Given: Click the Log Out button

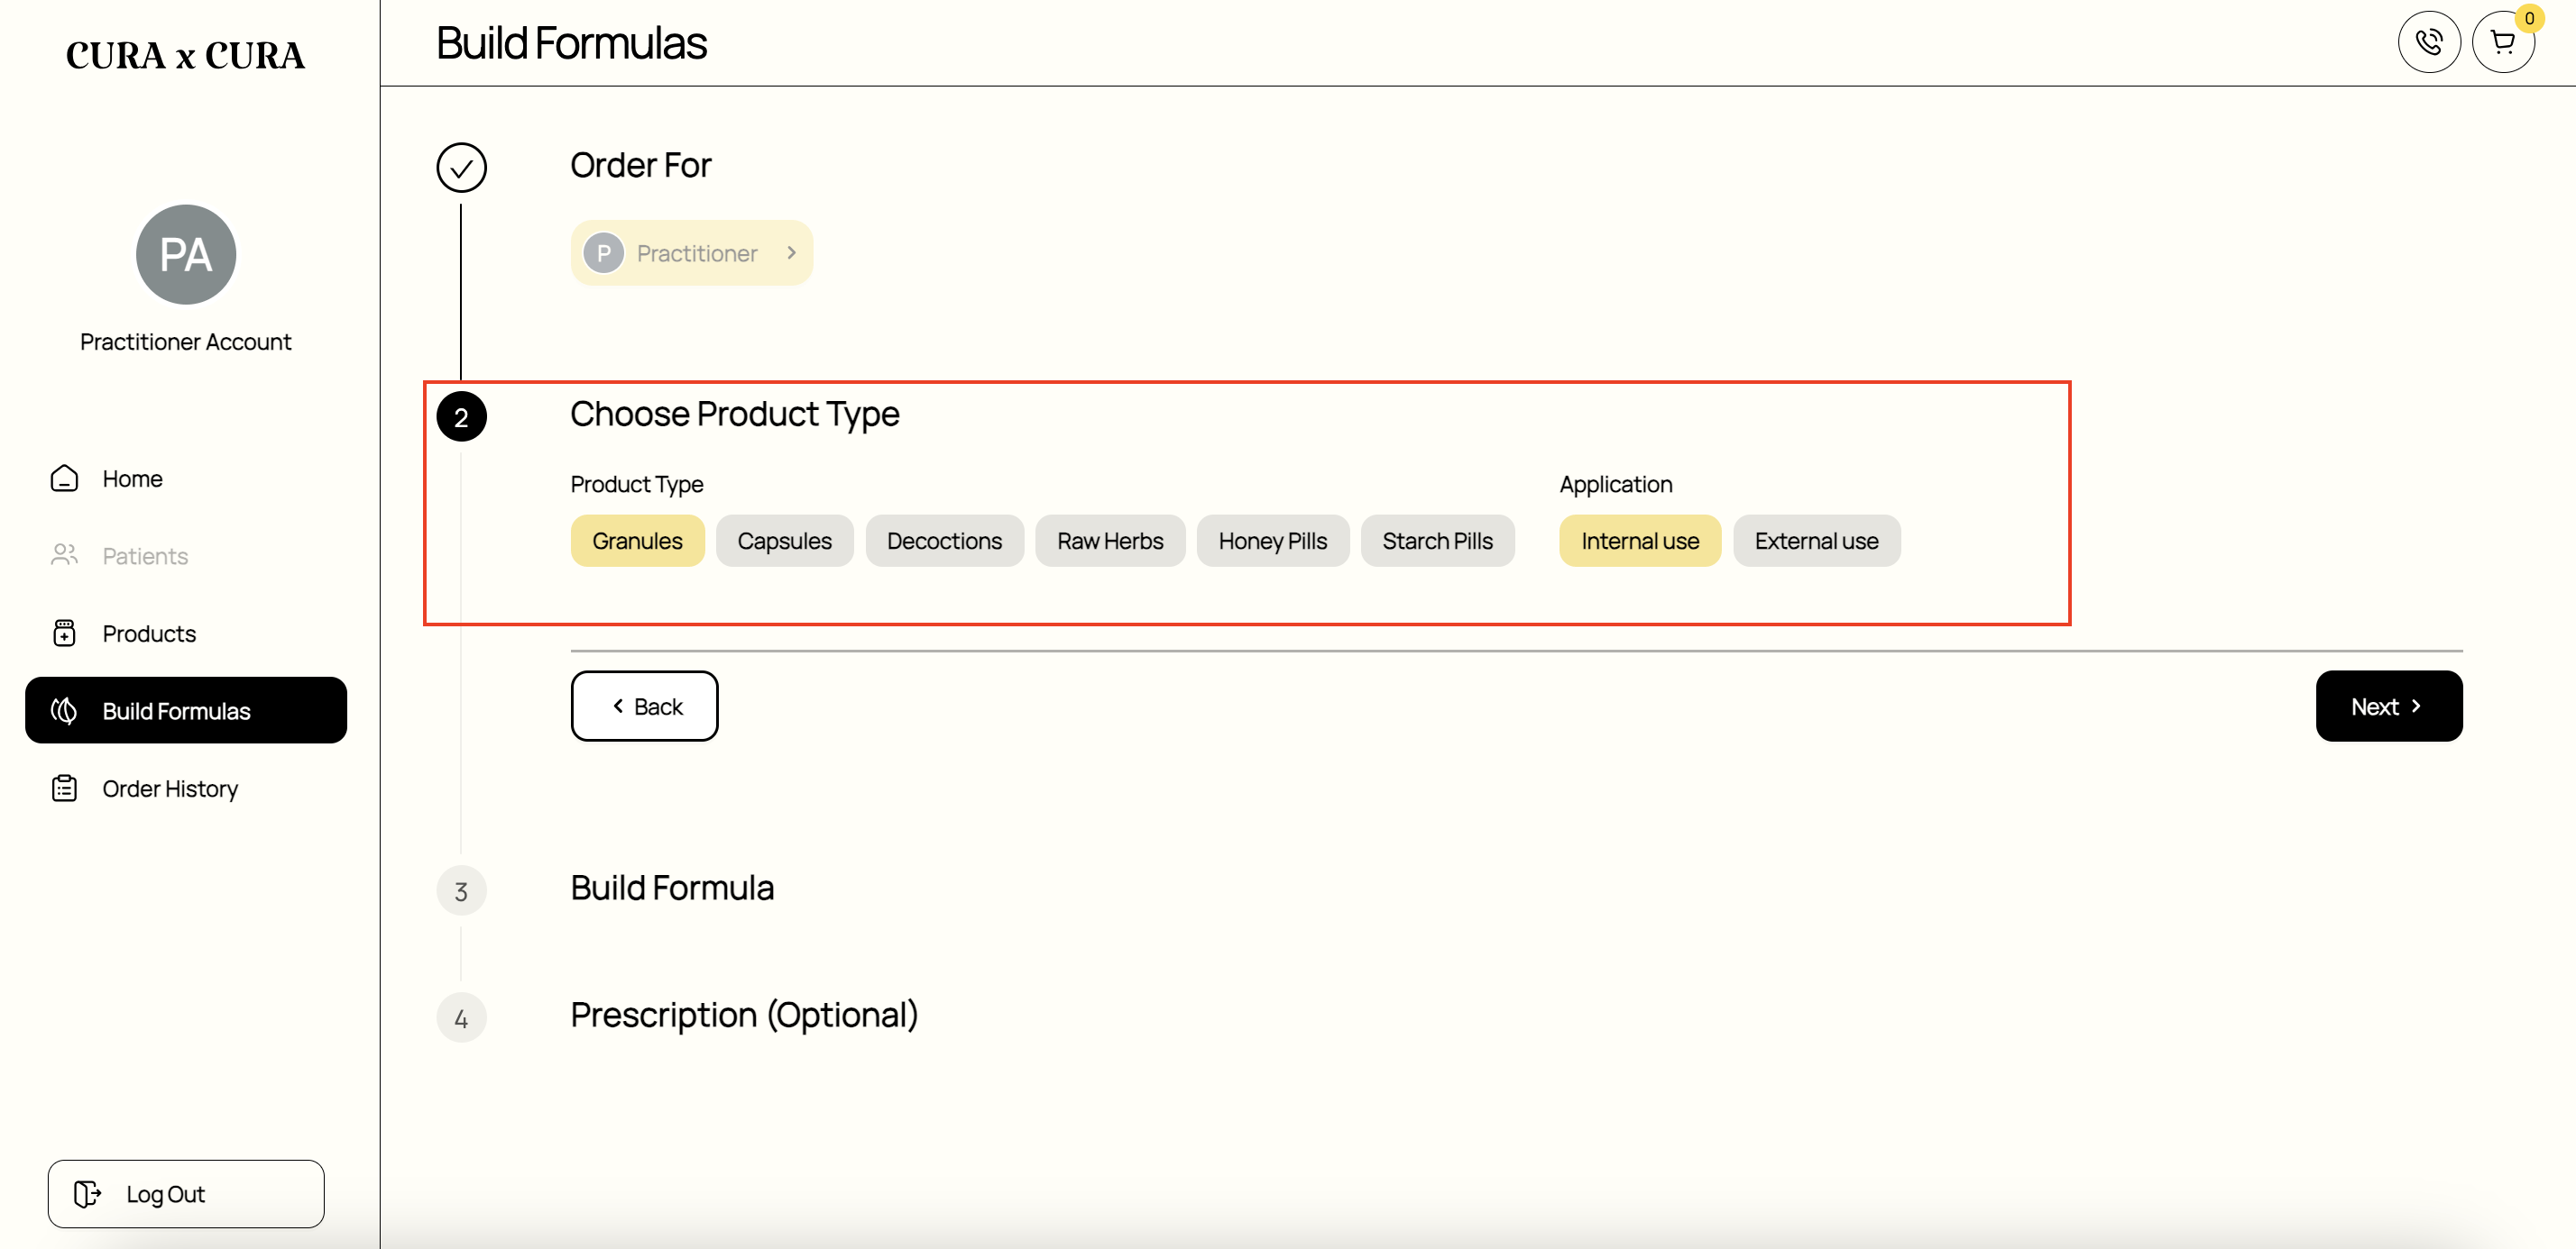Looking at the screenshot, I should [186, 1194].
